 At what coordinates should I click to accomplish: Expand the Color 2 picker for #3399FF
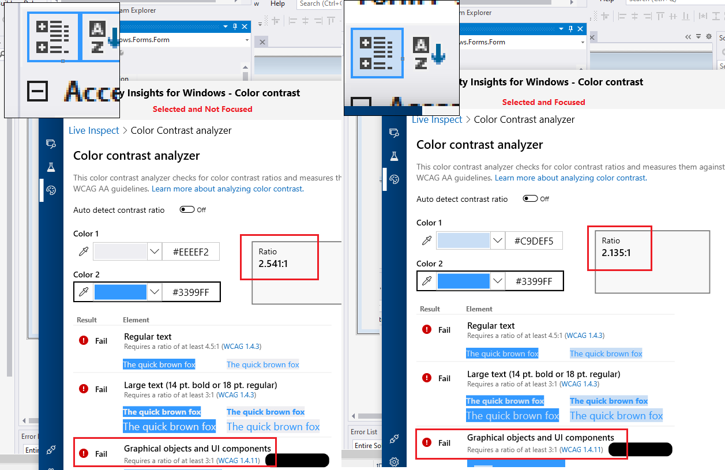154,292
